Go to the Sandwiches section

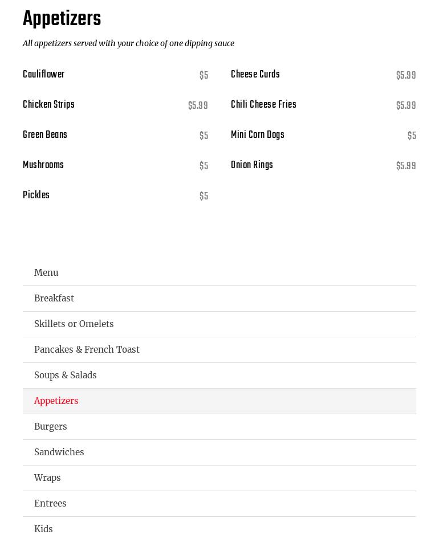click(x=59, y=452)
